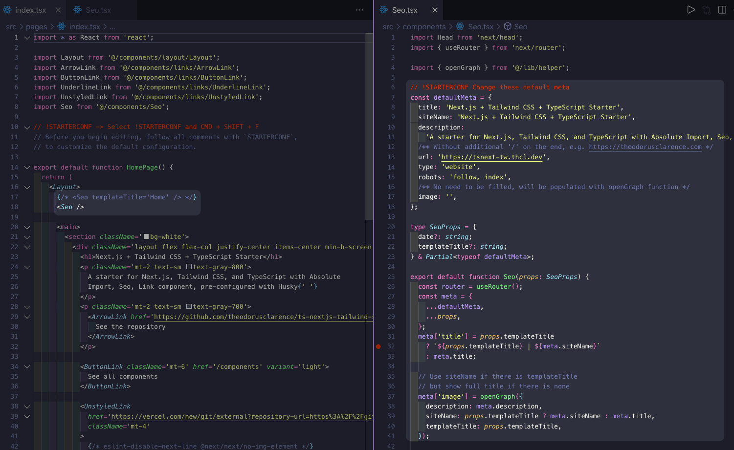734x450 pixels.
Task: Open the components breadcrumb in the right editor
Action: 424,27
